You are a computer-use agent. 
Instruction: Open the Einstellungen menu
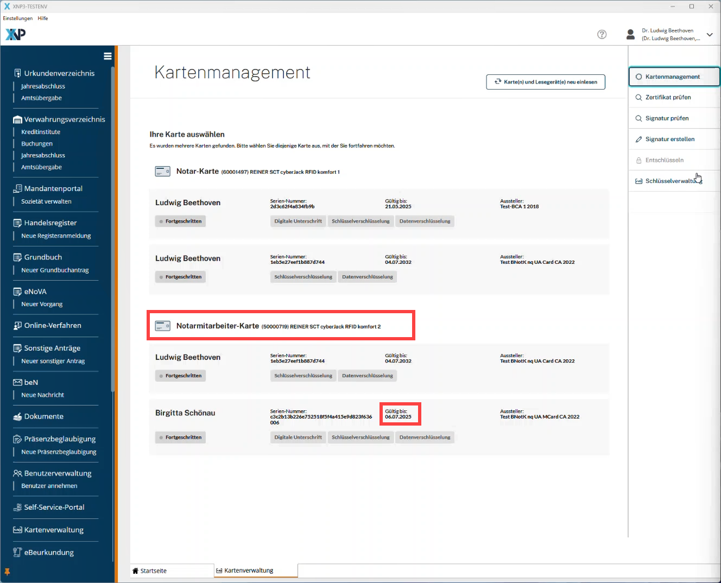coord(17,18)
